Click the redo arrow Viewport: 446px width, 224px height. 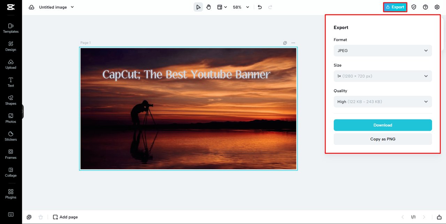pos(270,7)
